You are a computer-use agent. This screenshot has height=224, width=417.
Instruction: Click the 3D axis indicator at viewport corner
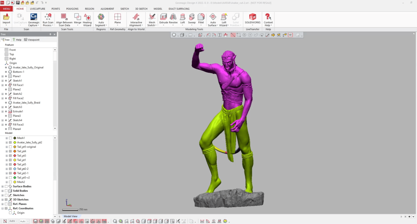(x=68, y=203)
